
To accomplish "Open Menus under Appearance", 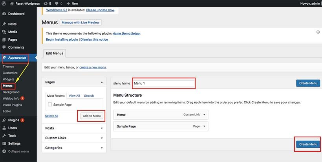I will click(x=7, y=86).
